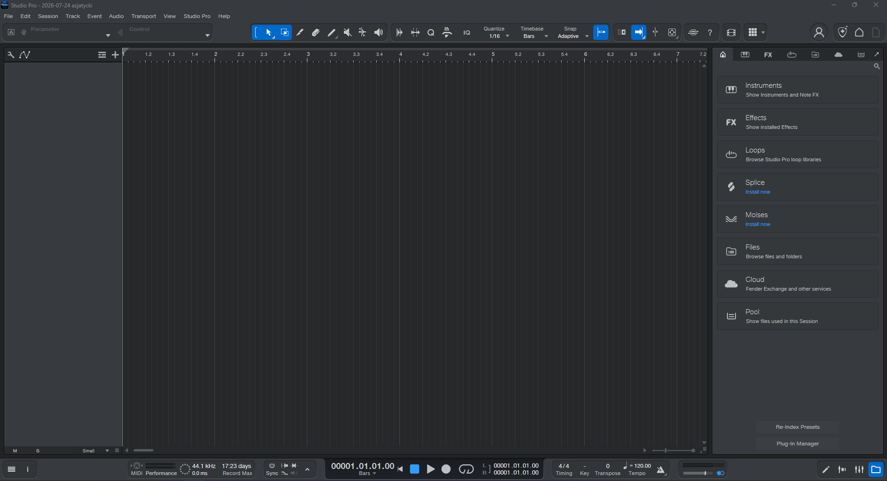Click Install now under Moises
The image size is (887, 481).
click(x=758, y=225)
